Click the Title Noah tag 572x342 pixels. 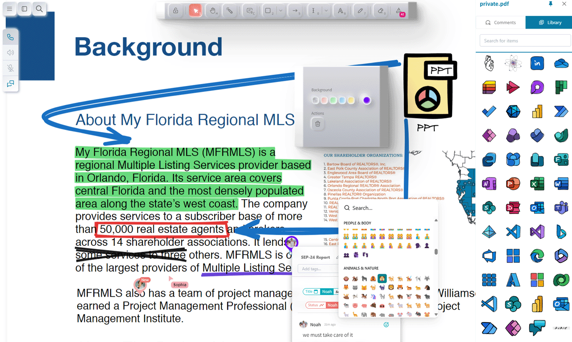coord(320,292)
